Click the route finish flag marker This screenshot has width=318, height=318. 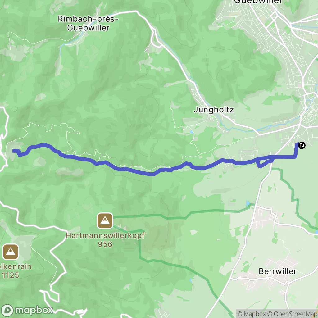(x=302, y=145)
